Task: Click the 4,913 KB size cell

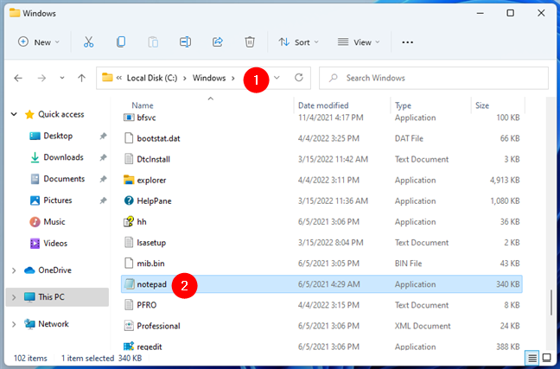Action: [x=505, y=180]
